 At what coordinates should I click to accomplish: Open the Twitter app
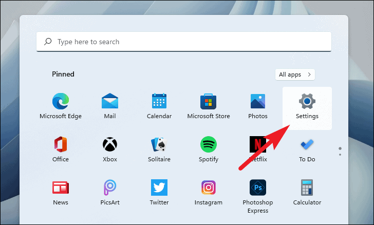pos(159,193)
